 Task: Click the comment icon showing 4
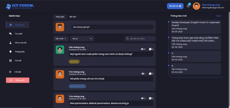[x=150, y=49]
